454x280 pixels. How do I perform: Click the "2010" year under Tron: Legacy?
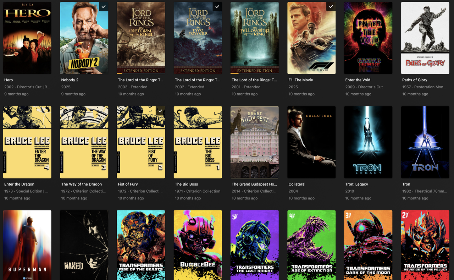(x=350, y=191)
